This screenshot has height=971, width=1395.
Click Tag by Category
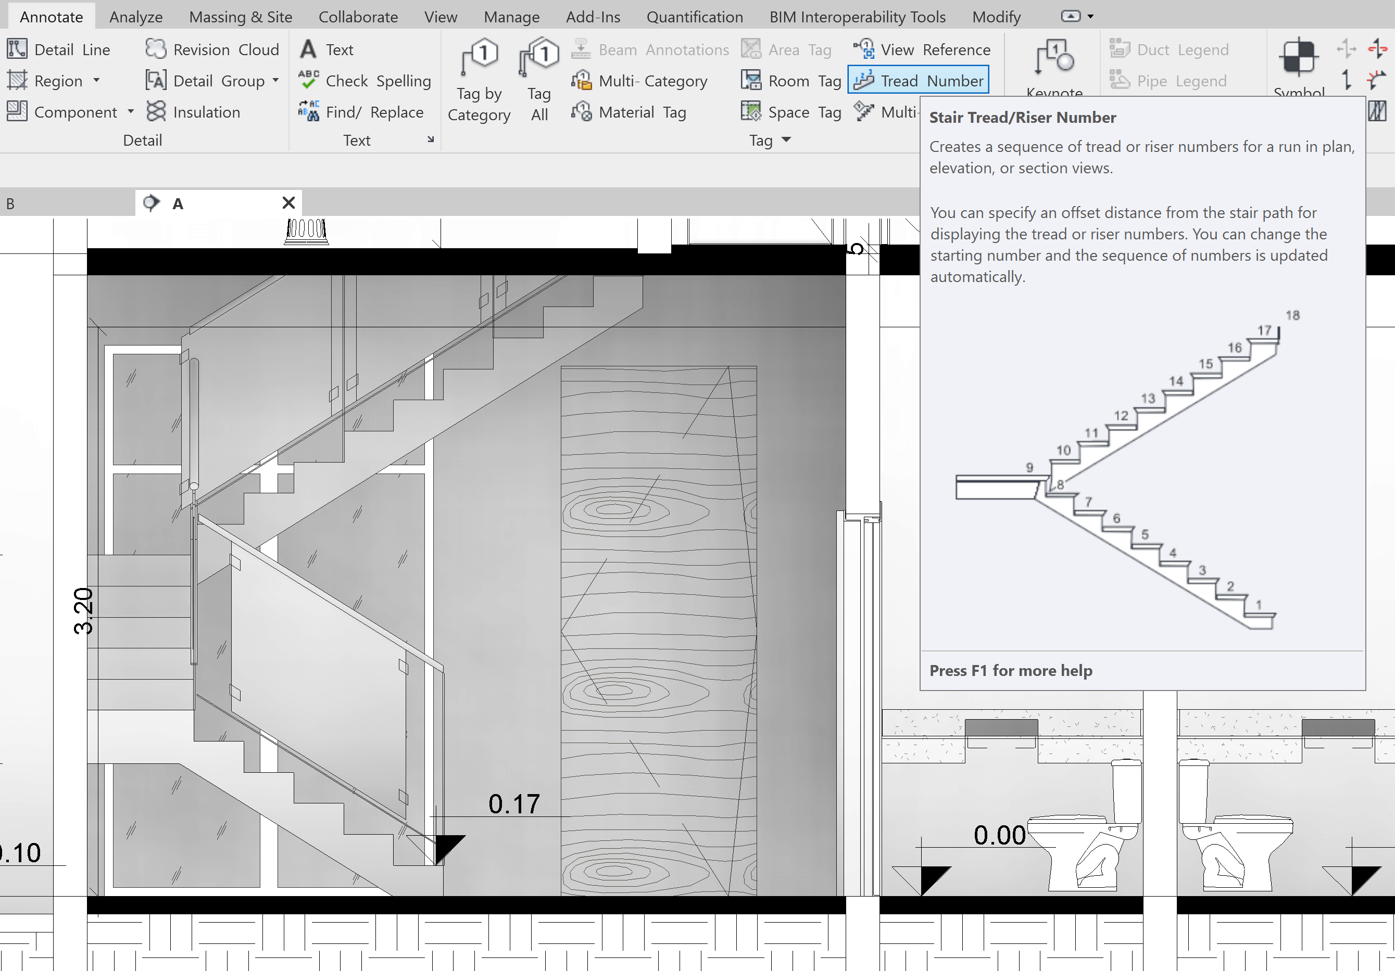pyautogui.click(x=479, y=79)
